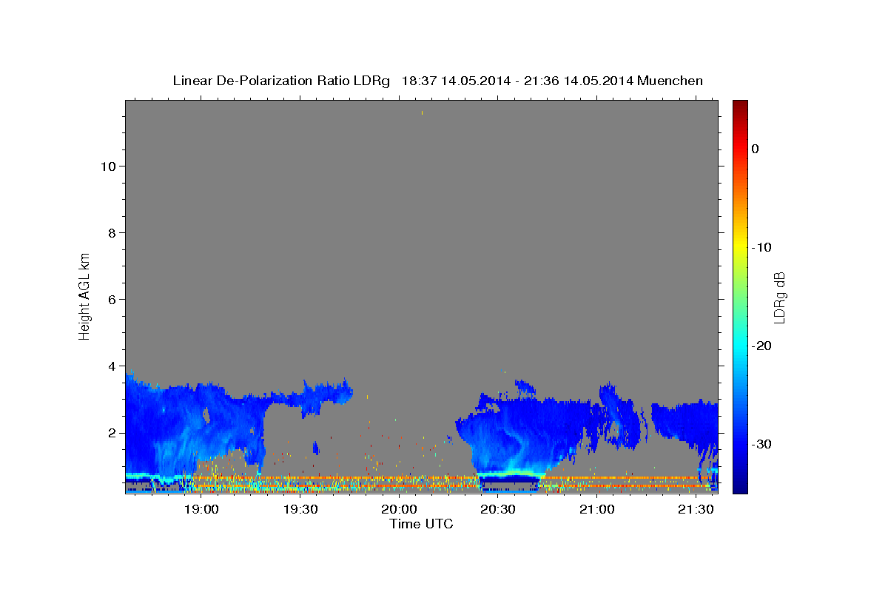The width and height of the screenshot is (888, 592).
Task: Click the 20:00 time tick label
Action: (399, 510)
